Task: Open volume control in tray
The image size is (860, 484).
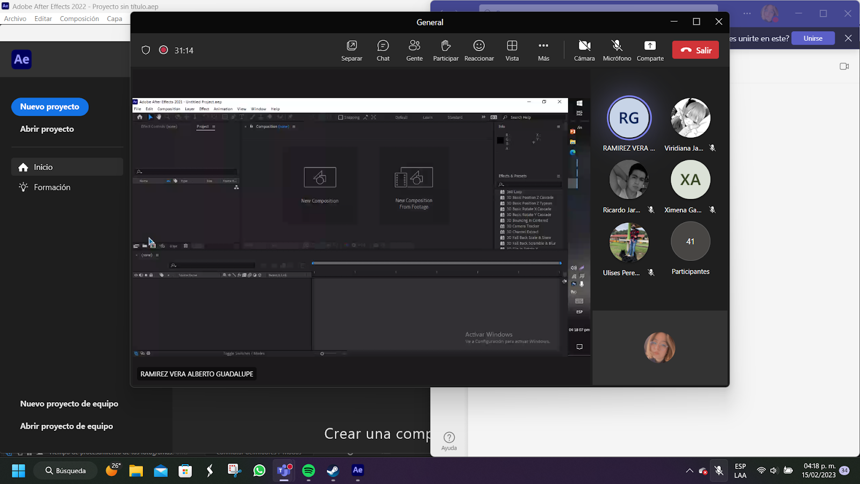Action: 774,471
